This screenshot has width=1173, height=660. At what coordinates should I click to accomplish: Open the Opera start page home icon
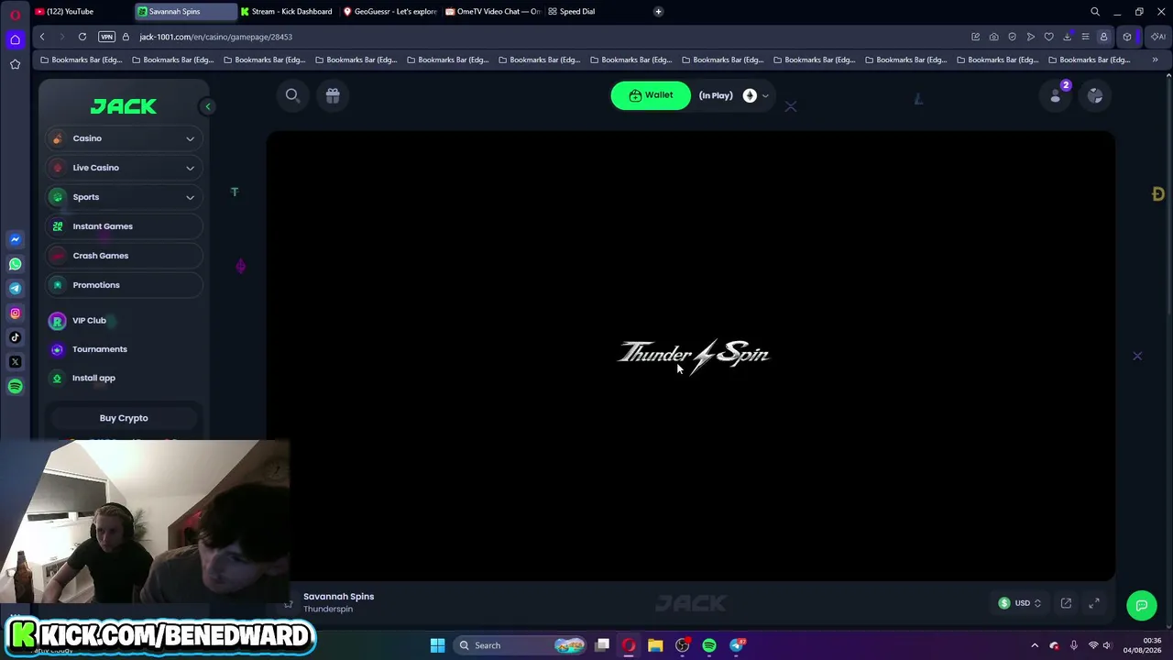15,39
